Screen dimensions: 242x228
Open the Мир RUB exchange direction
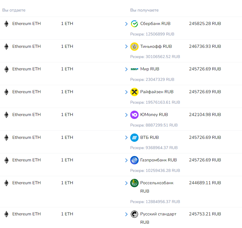coord(150,69)
